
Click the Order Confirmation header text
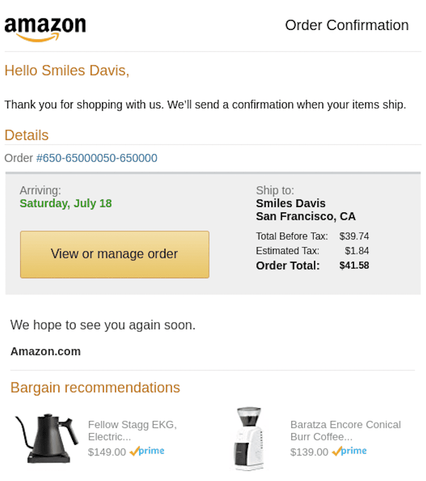[x=347, y=25]
